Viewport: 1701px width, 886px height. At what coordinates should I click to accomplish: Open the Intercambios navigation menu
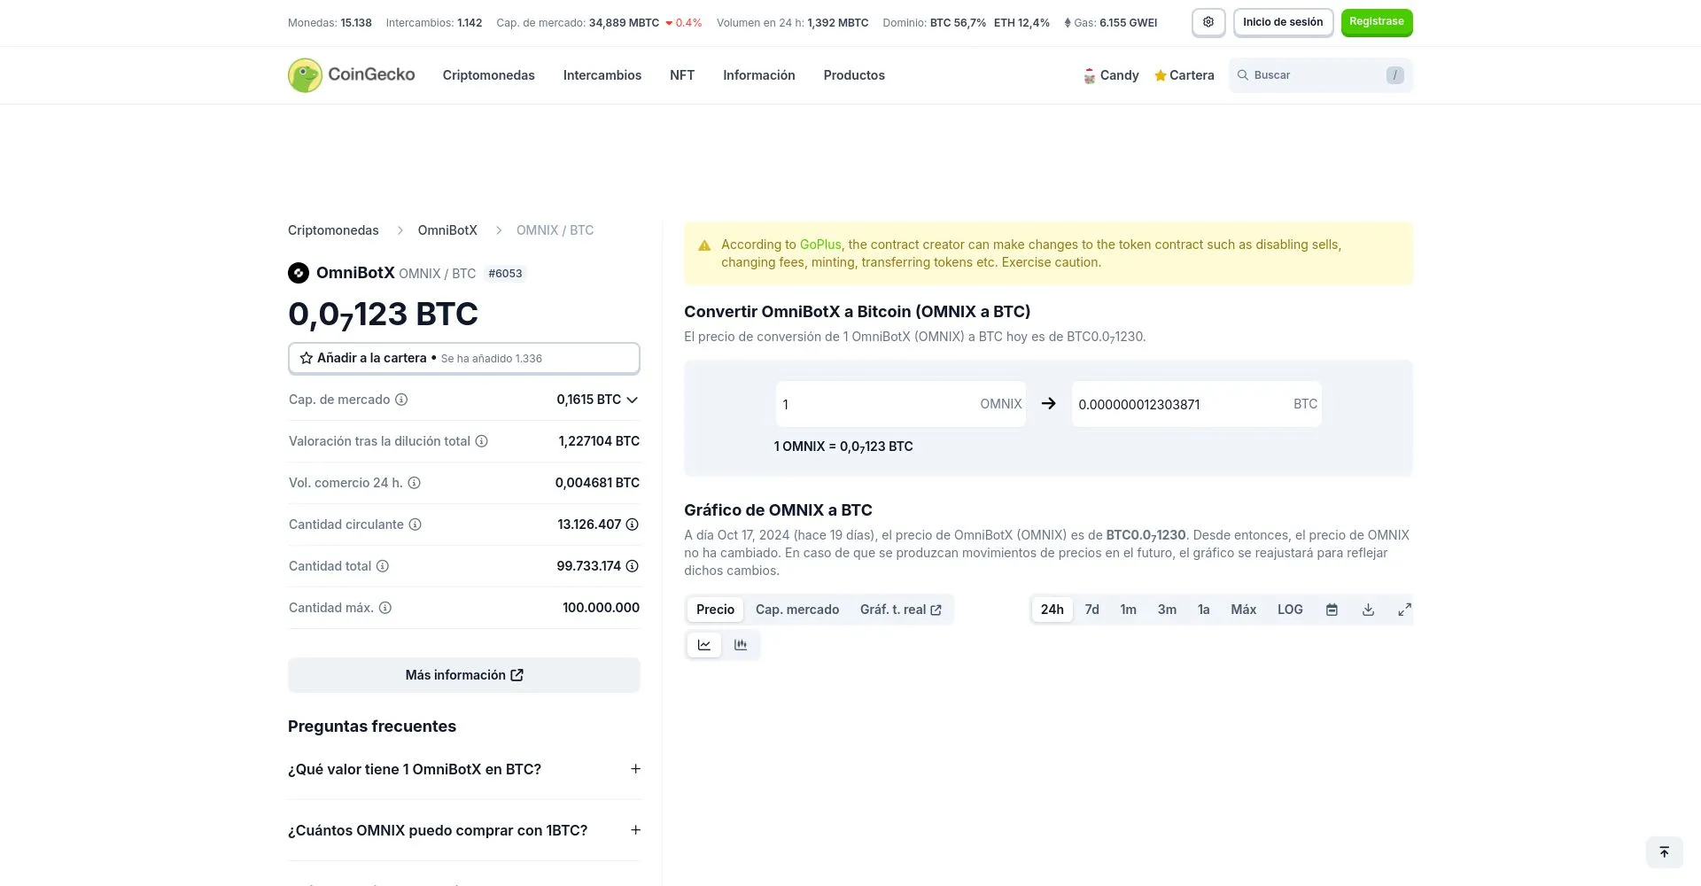point(602,75)
